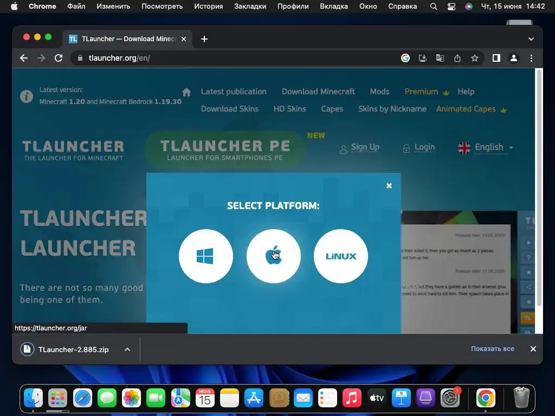
Task: Open the Help page link
Action: point(466,92)
